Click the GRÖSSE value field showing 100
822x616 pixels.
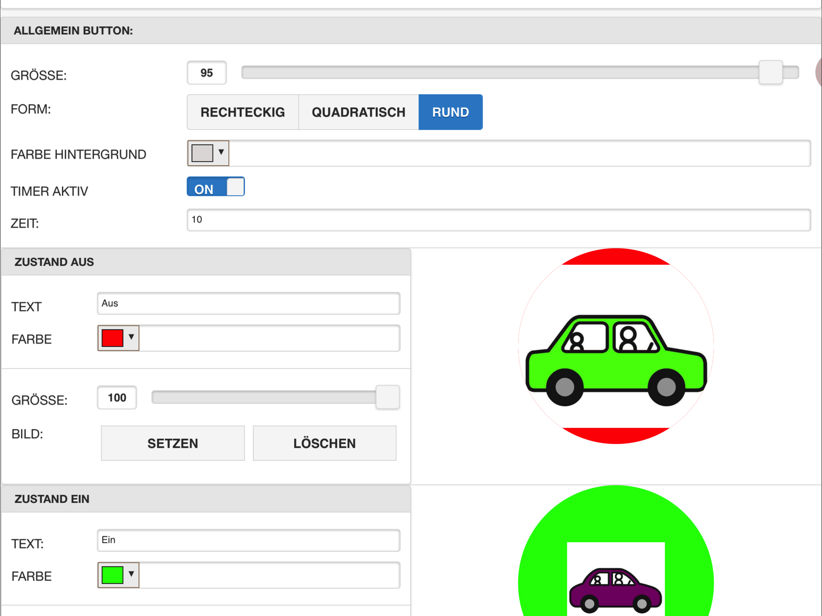(117, 398)
